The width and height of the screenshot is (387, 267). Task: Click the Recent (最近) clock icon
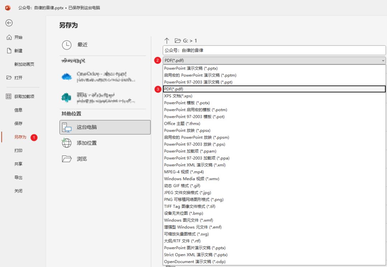tap(67, 45)
